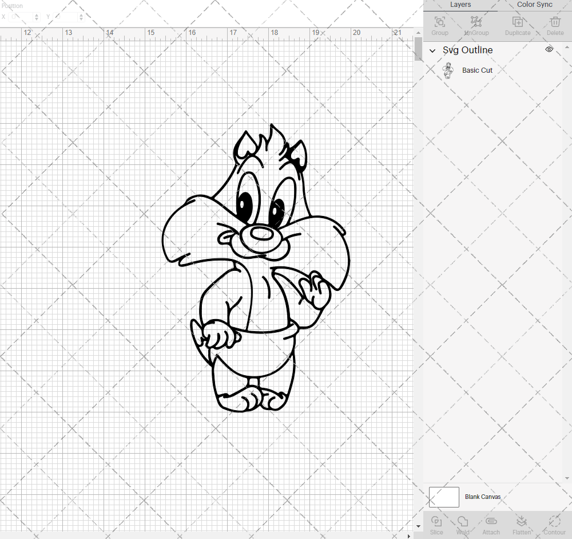
Task: Hide the Svg Outline layer with the eye toggle
Action: point(549,50)
